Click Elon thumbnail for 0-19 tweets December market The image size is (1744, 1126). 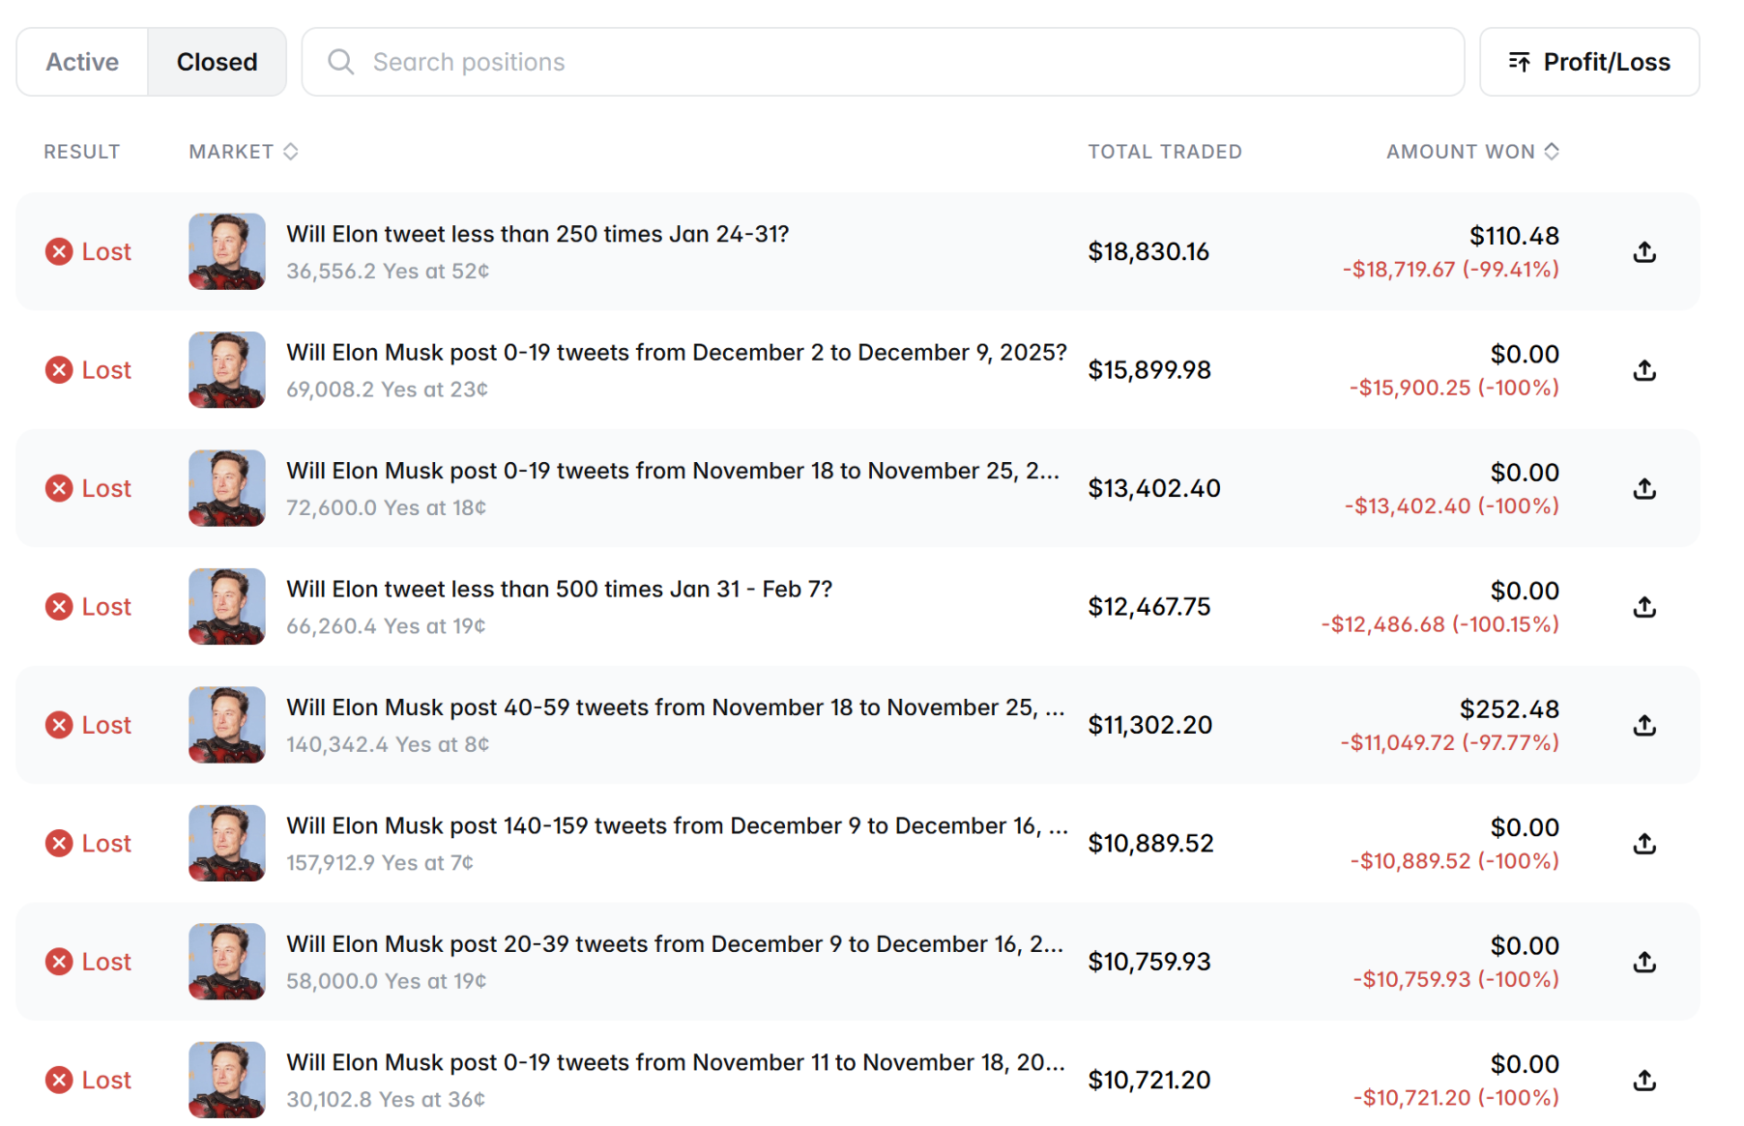227,370
